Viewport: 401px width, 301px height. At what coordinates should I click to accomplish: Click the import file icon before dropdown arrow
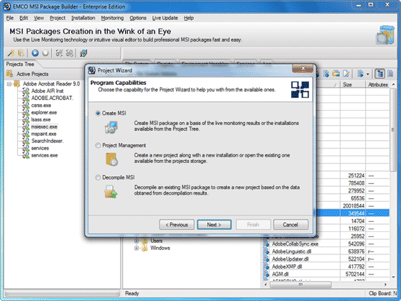click(x=360, y=74)
